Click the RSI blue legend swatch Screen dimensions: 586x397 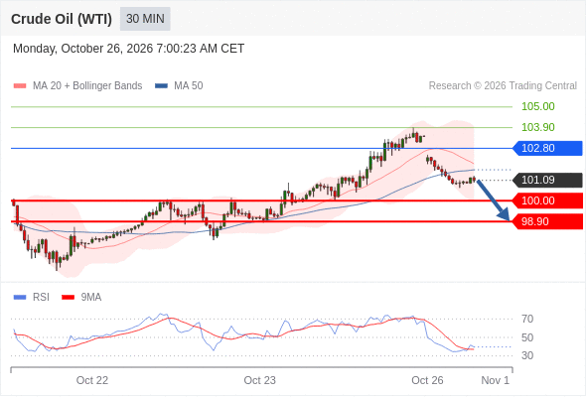(x=20, y=298)
